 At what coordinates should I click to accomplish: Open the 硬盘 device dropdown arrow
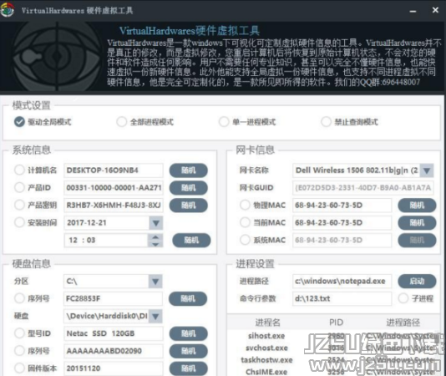155,316
